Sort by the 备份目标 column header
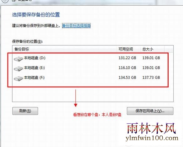The image size is (183, 147). click(x=65, y=49)
